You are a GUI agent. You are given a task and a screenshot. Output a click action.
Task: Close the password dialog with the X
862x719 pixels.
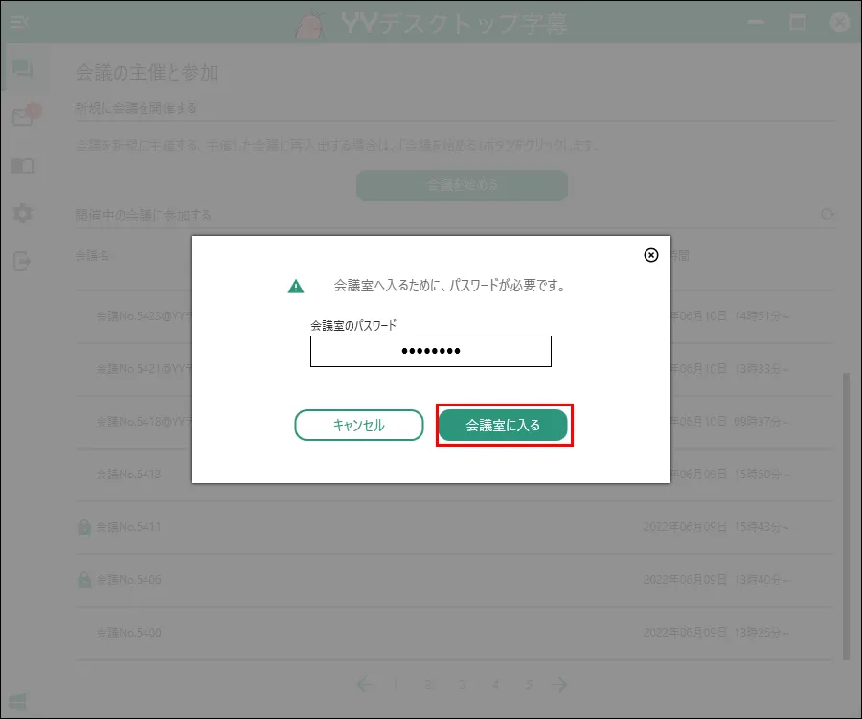click(x=651, y=255)
